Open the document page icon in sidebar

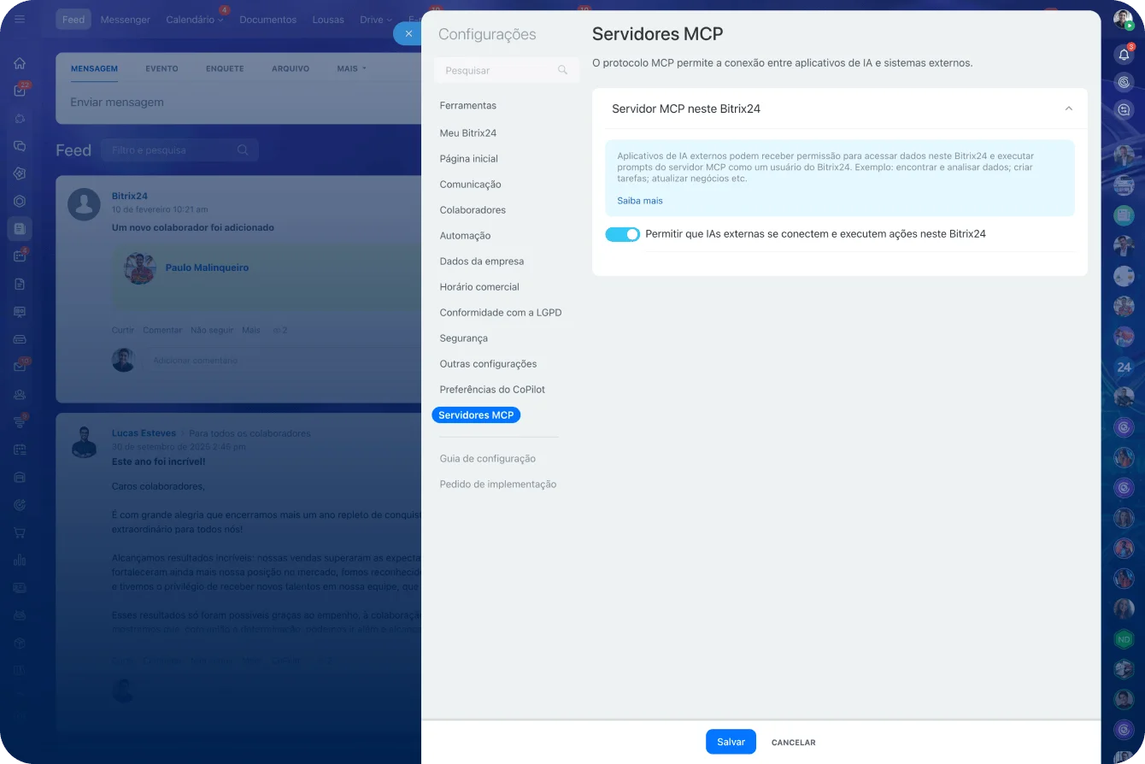20,284
